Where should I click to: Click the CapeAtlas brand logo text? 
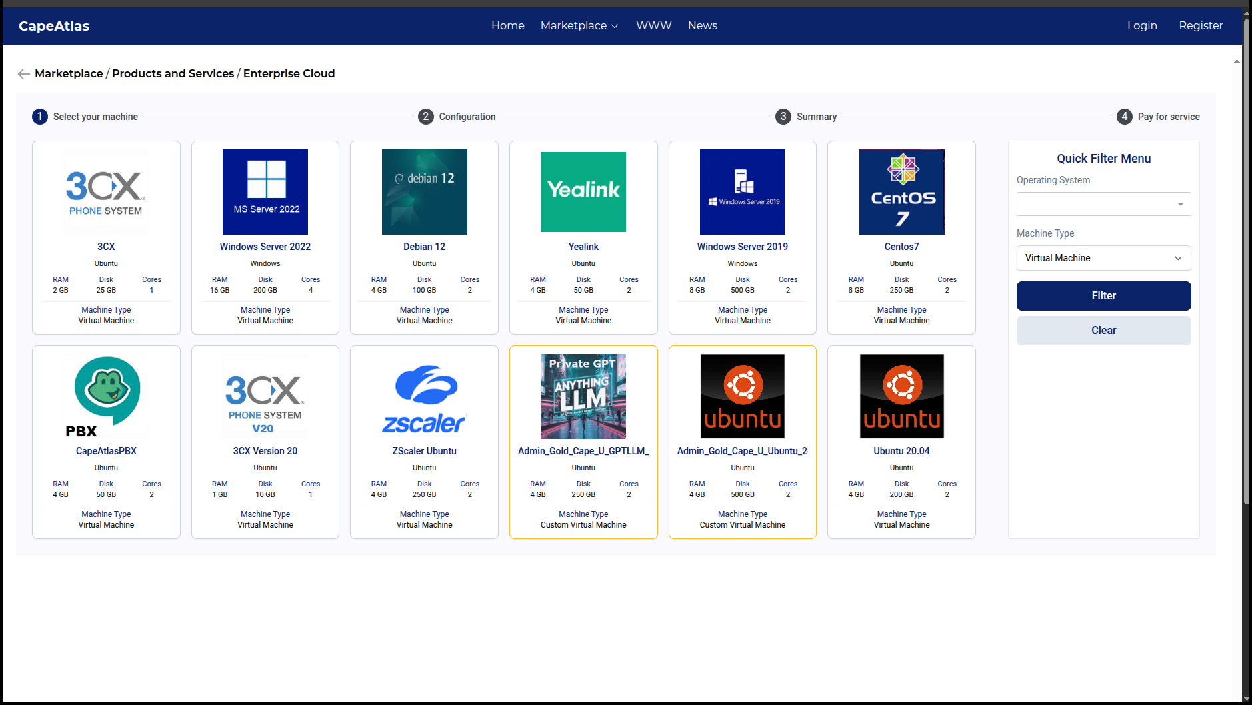(x=54, y=26)
